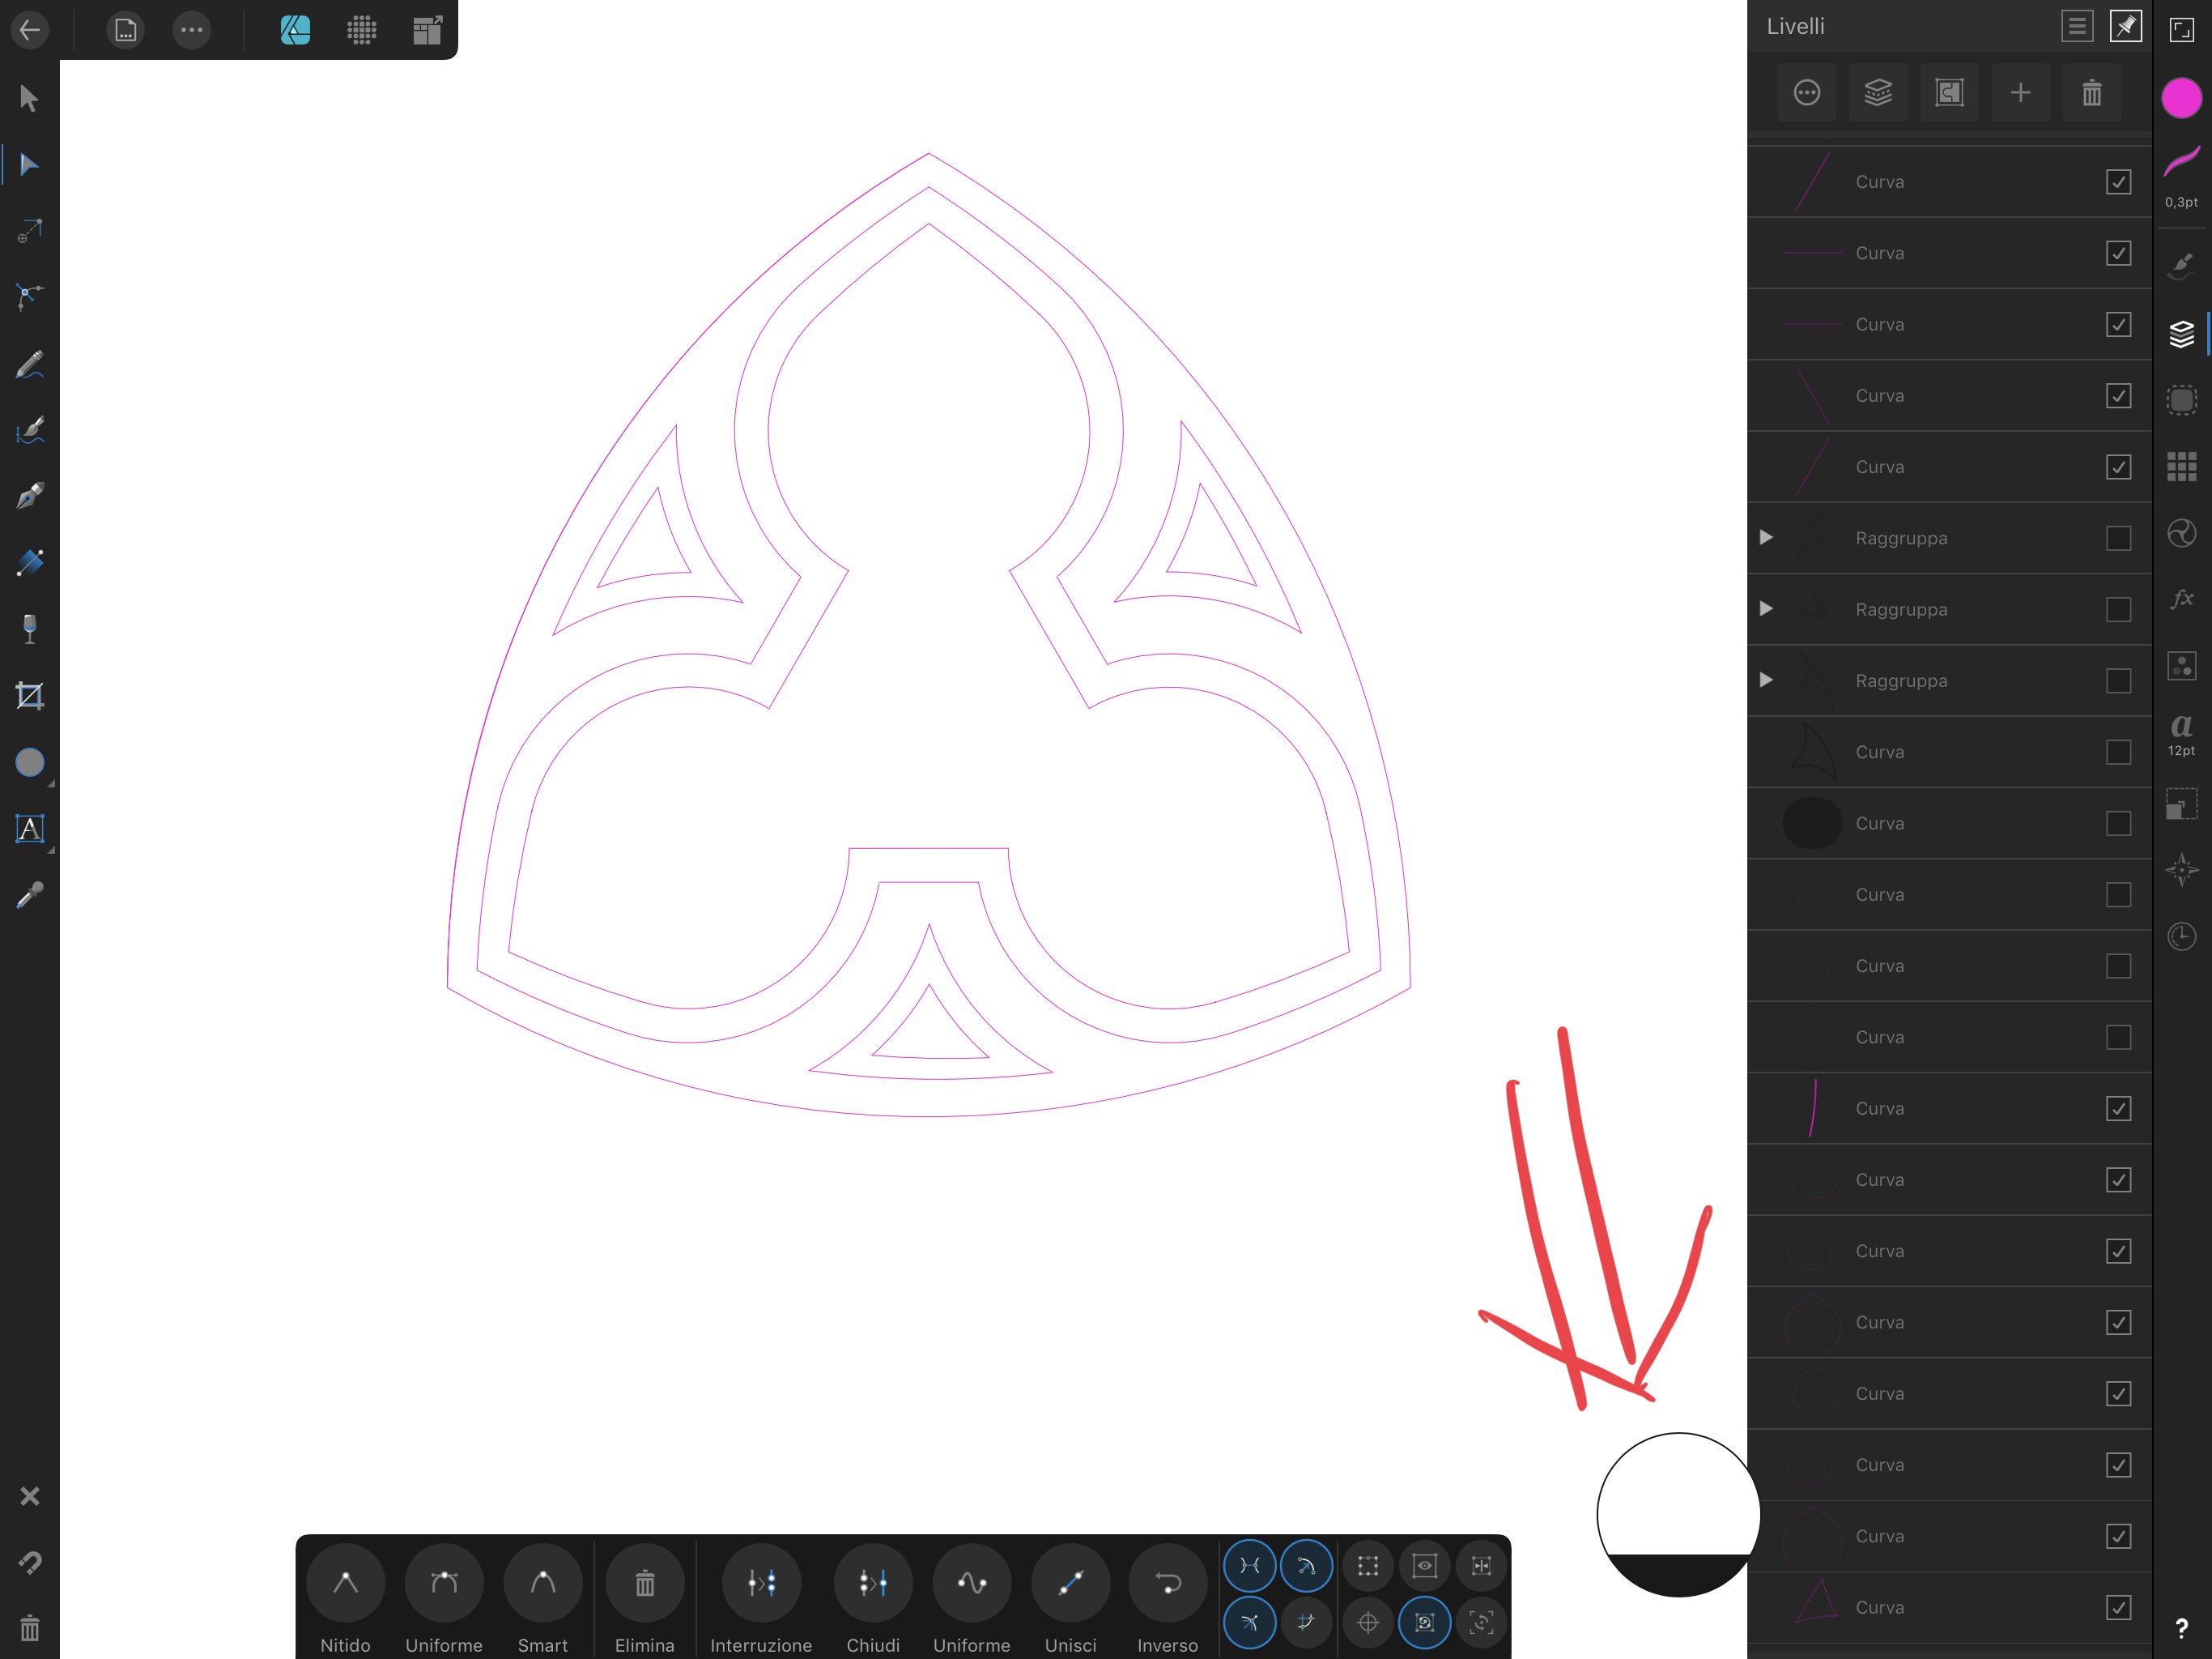Tap Chiudi to close curve
Viewport: 2212px width, 1659px height.
873,1599
